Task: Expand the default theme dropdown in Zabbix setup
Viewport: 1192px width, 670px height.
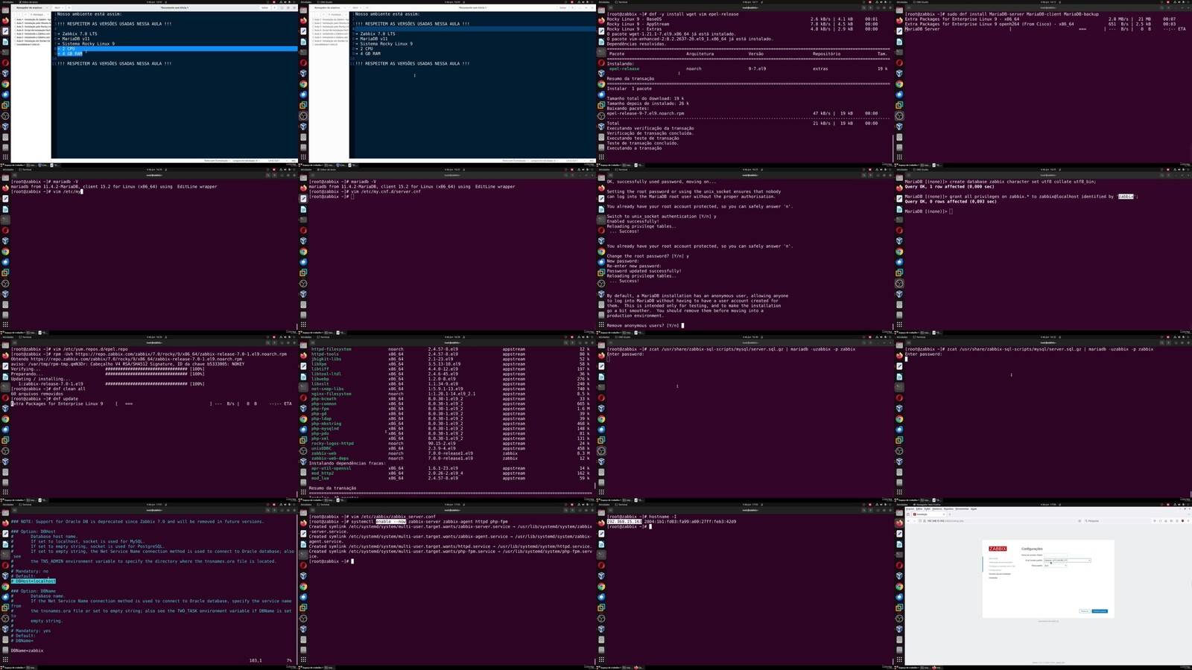Action: coord(1056,566)
